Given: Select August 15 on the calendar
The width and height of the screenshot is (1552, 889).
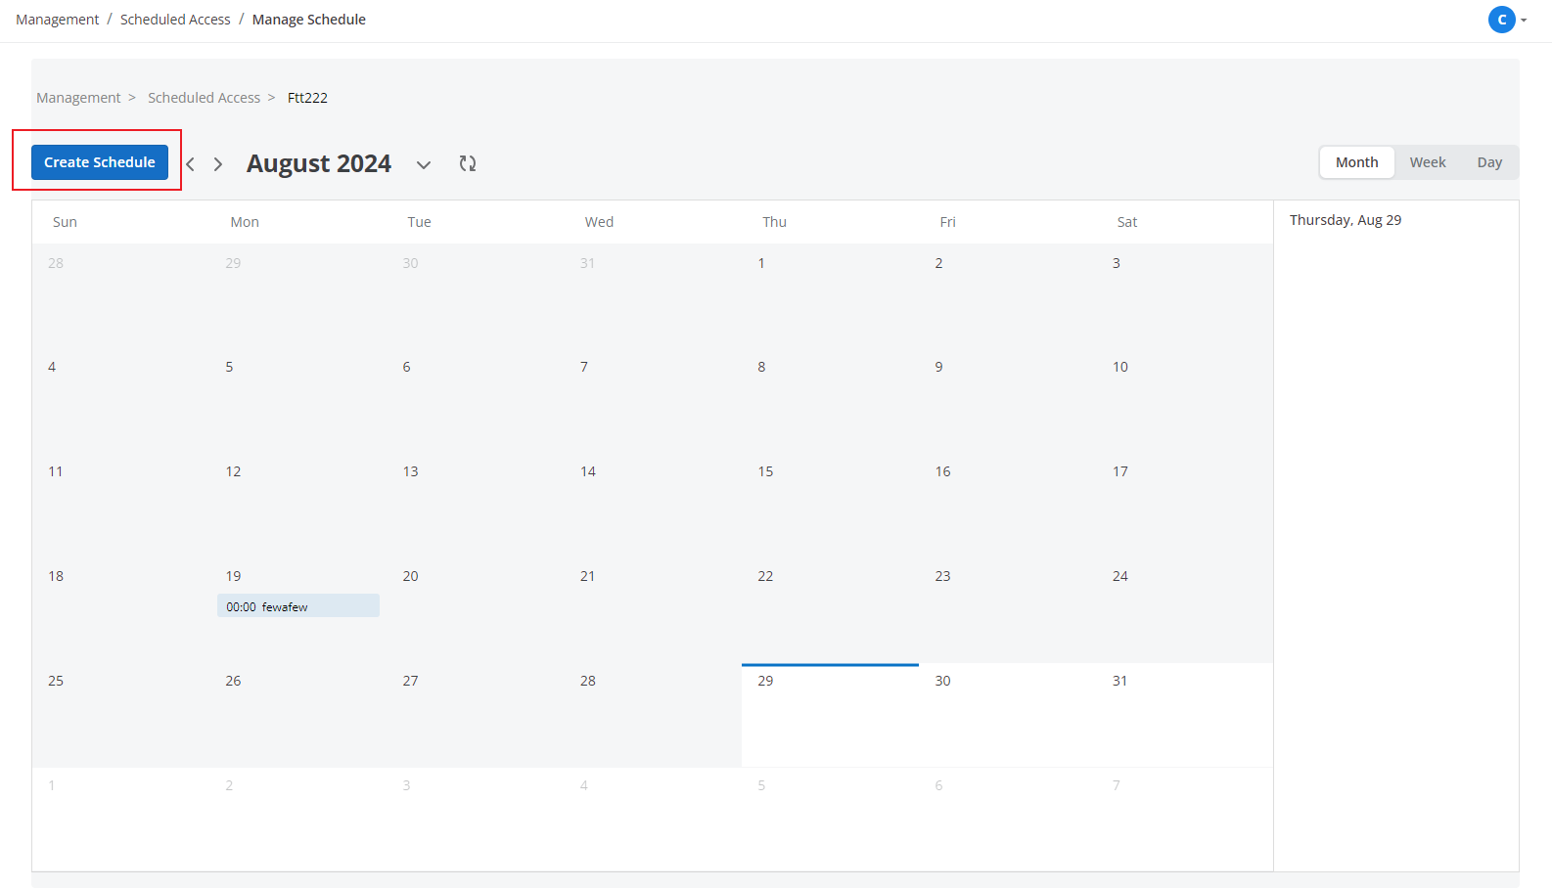Looking at the screenshot, I should (765, 471).
